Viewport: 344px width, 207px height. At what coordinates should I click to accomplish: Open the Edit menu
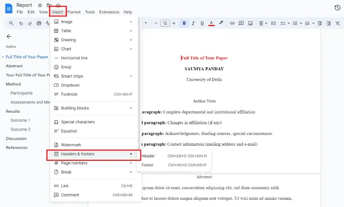click(x=31, y=12)
